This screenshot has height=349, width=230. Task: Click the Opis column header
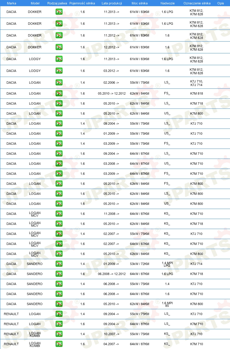coord(221,3)
